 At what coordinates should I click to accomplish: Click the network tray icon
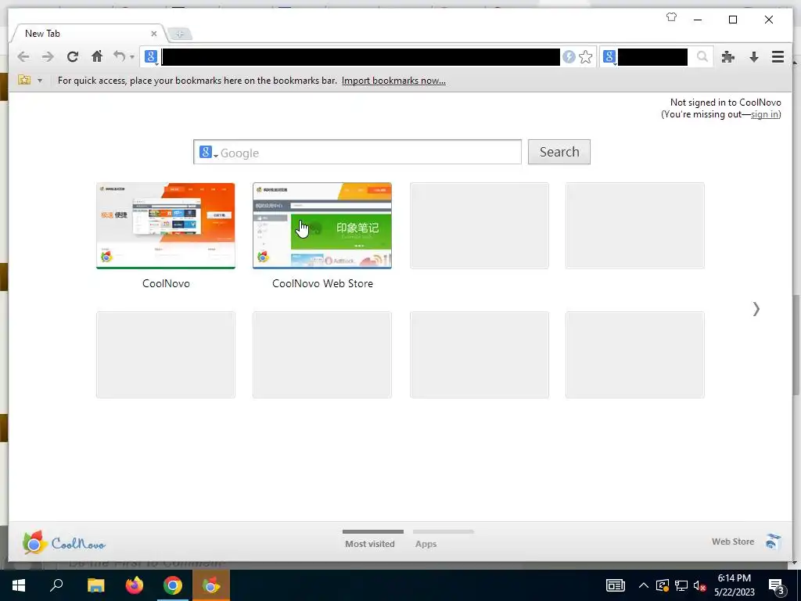pos(681,585)
